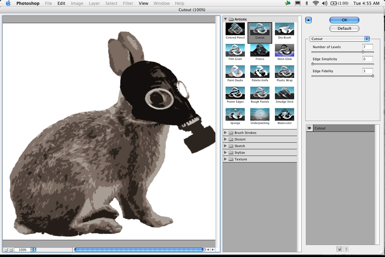The width and height of the screenshot is (385, 257).
Task: Zoom out with the minus button
Action: [x=6, y=250]
